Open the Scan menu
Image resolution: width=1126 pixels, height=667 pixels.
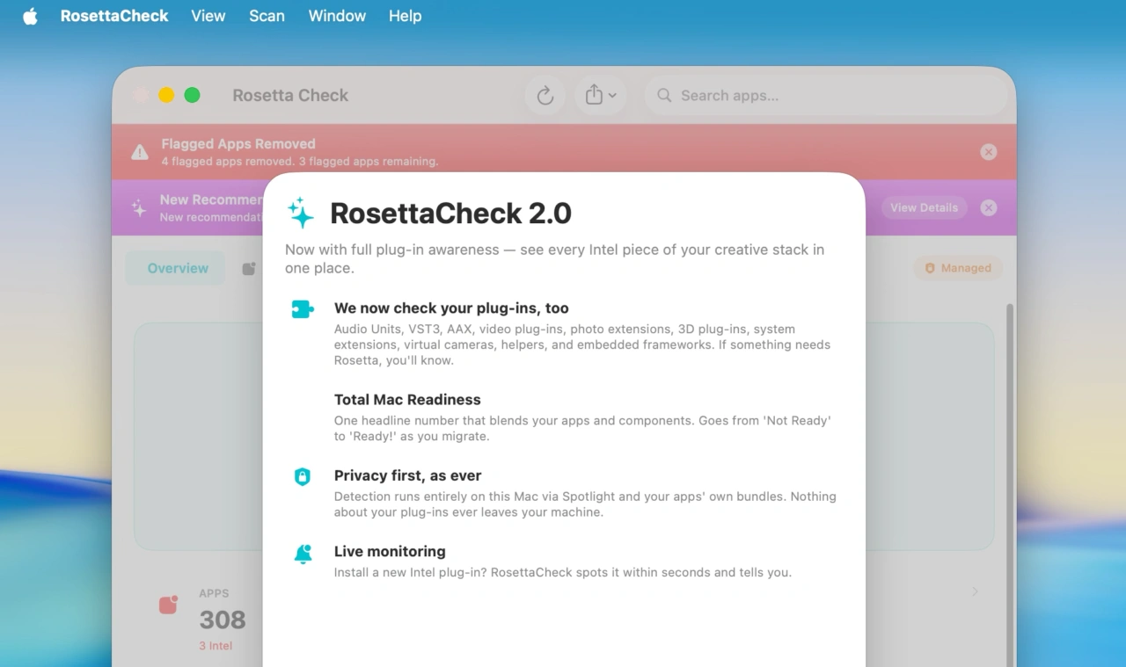point(267,16)
